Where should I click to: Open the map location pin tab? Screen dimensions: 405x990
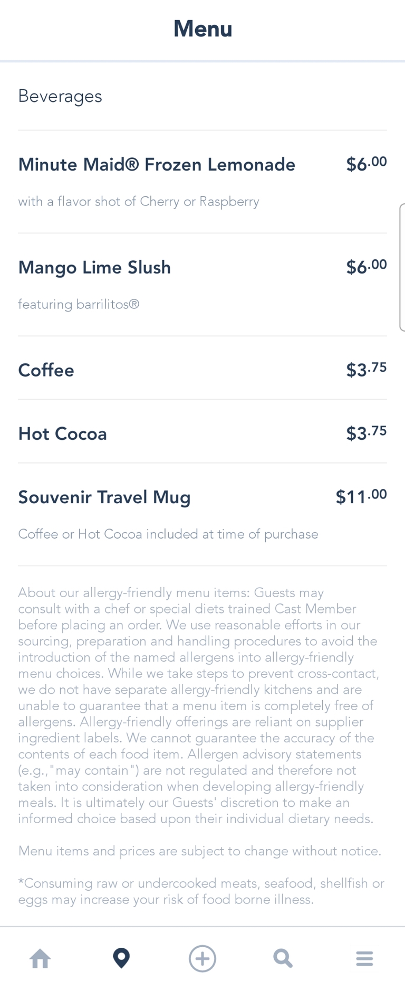121,958
